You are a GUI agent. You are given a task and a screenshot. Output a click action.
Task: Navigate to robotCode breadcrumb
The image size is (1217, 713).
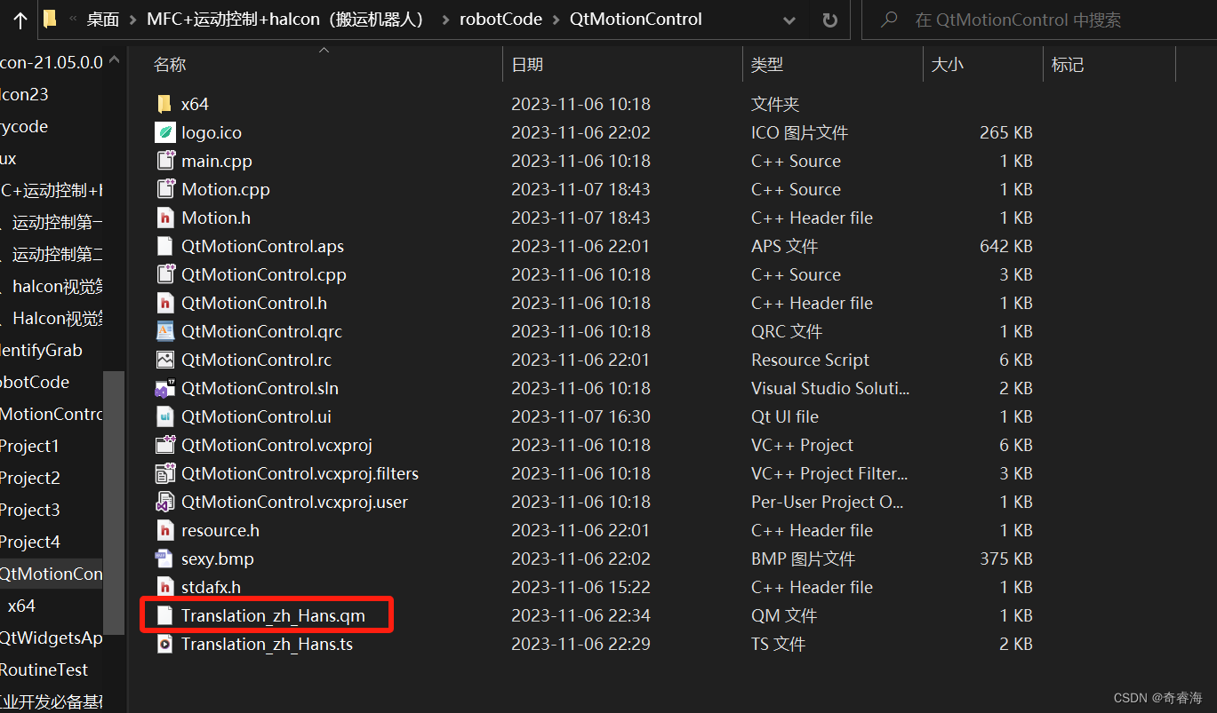point(500,20)
